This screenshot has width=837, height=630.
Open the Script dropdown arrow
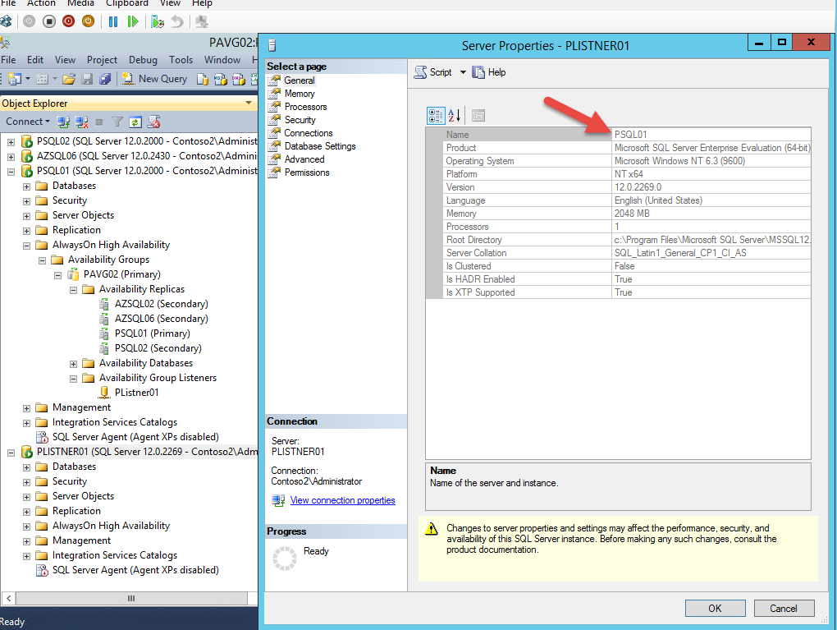point(463,72)
